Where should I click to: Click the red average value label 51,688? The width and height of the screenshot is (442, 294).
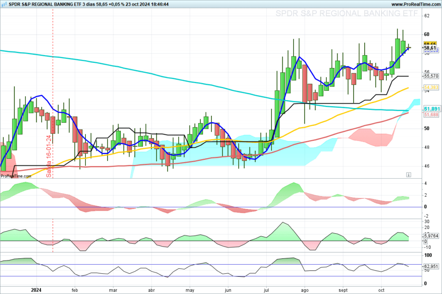pyautogui.click(x=431, y=115)
